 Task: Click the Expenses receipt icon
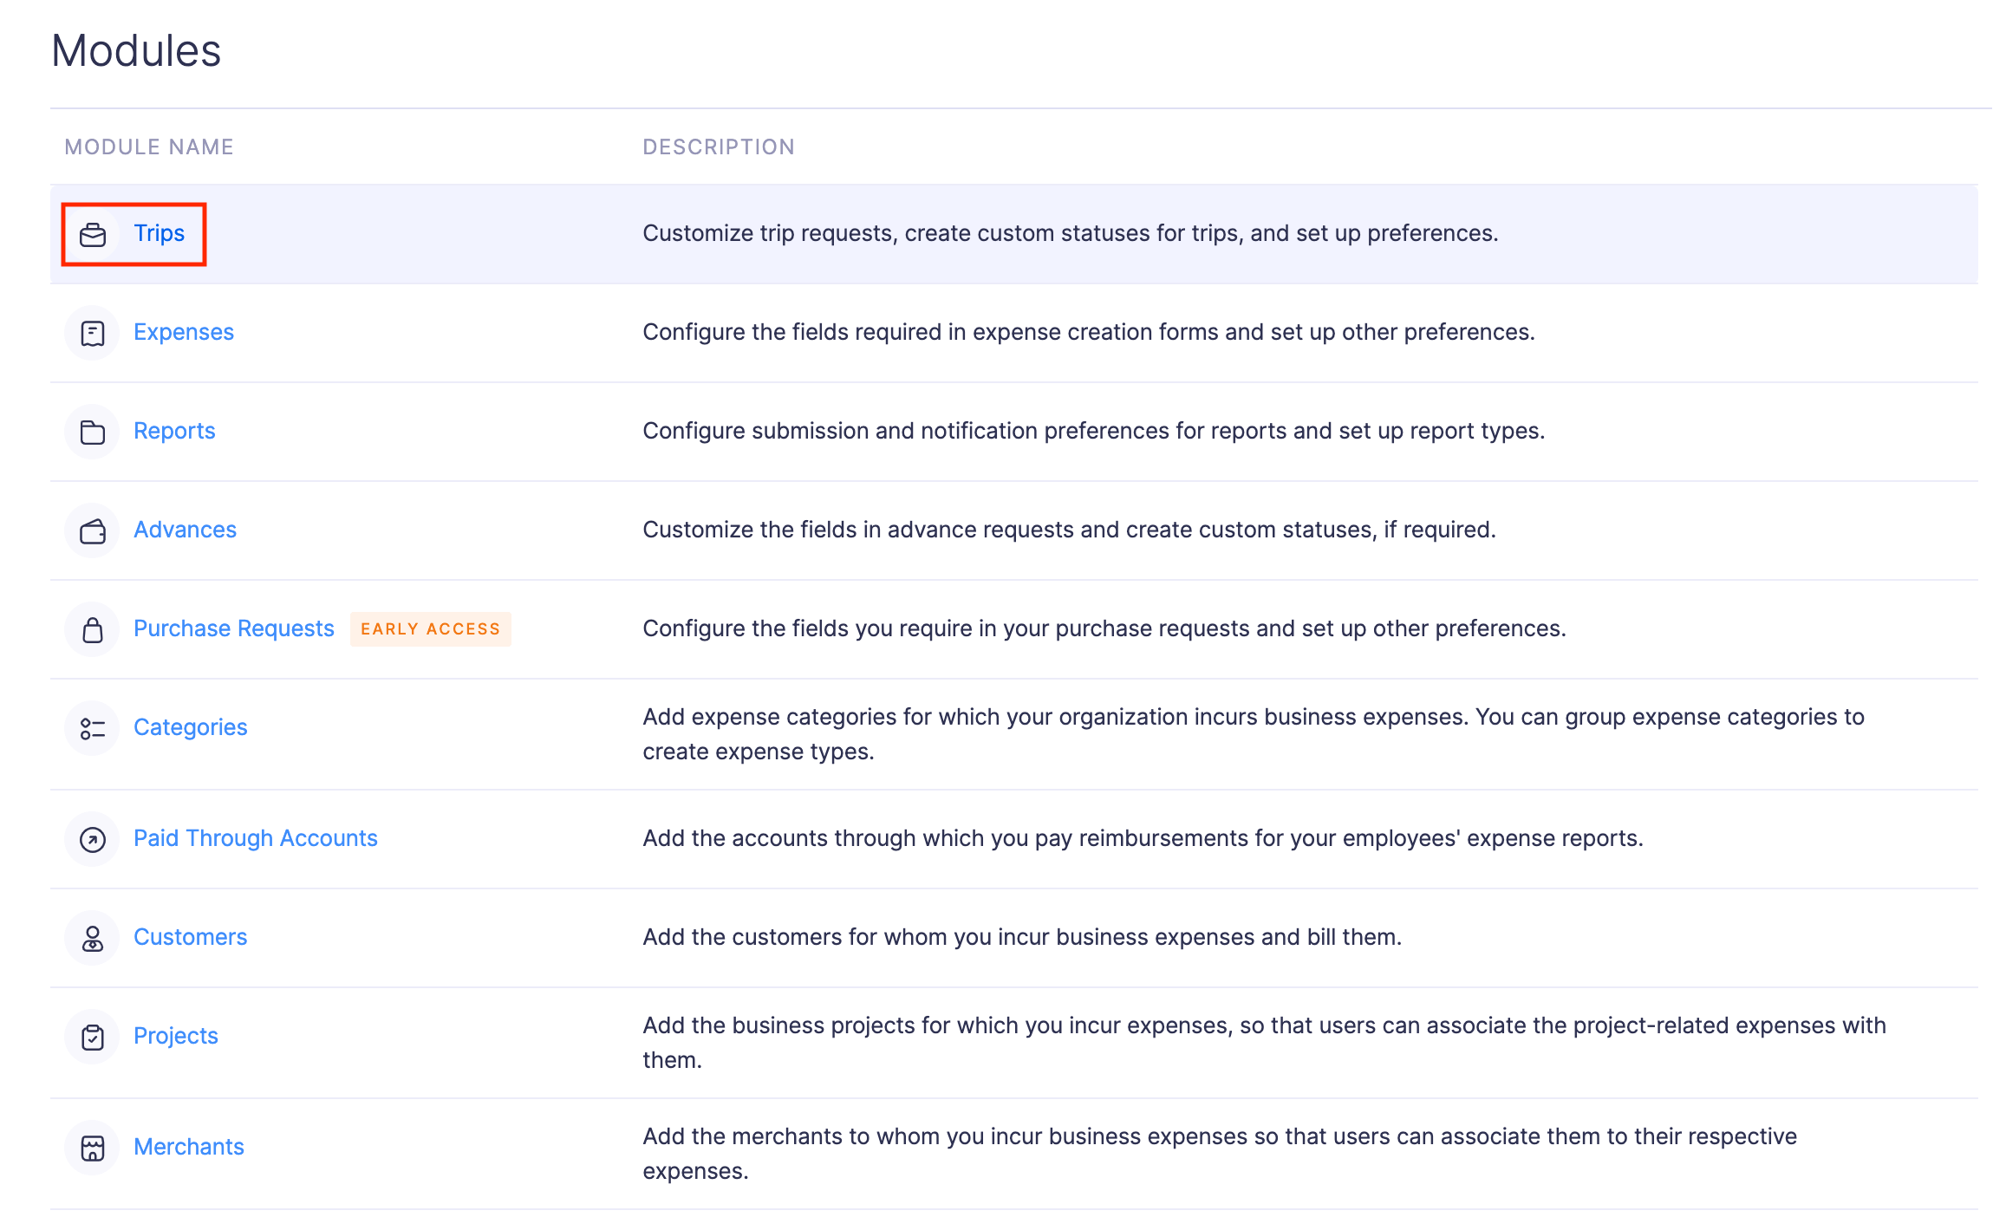93,333
